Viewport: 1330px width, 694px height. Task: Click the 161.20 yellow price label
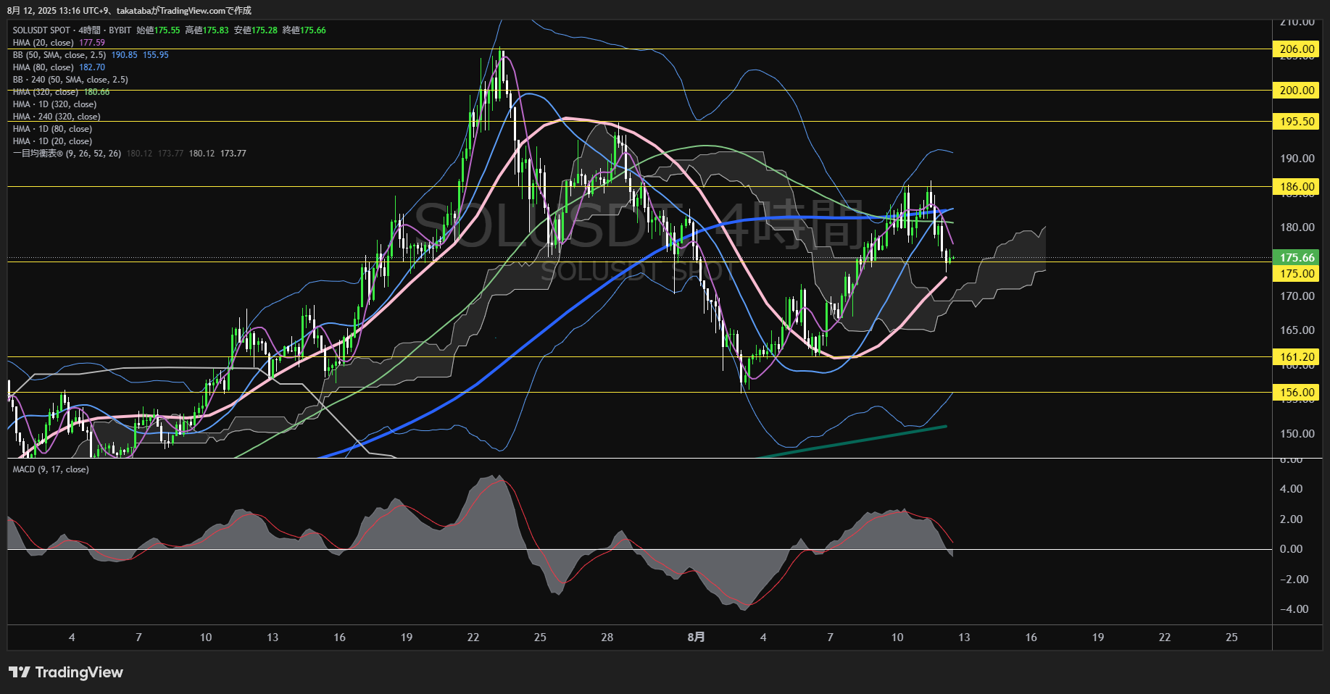pyautogui.click(x=1297, y=357)
